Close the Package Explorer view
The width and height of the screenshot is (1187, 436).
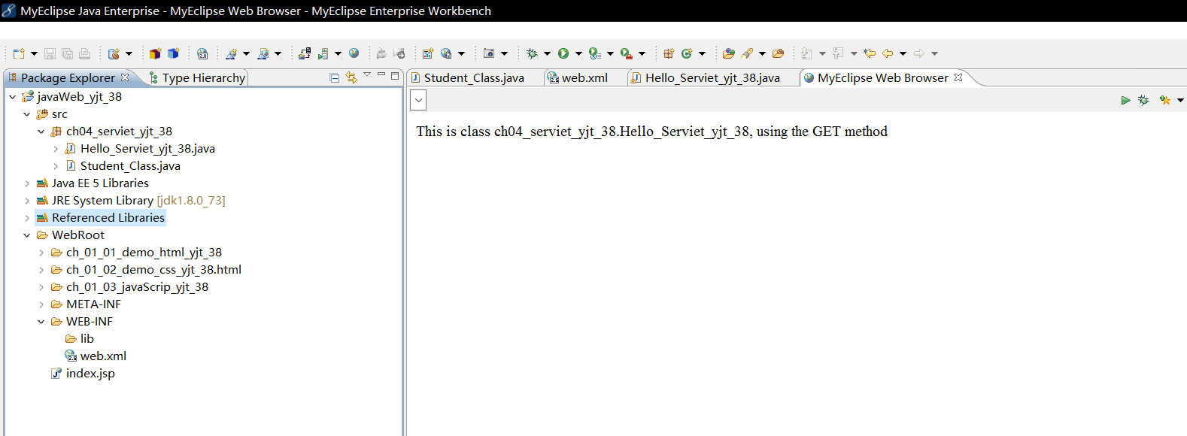125,77
